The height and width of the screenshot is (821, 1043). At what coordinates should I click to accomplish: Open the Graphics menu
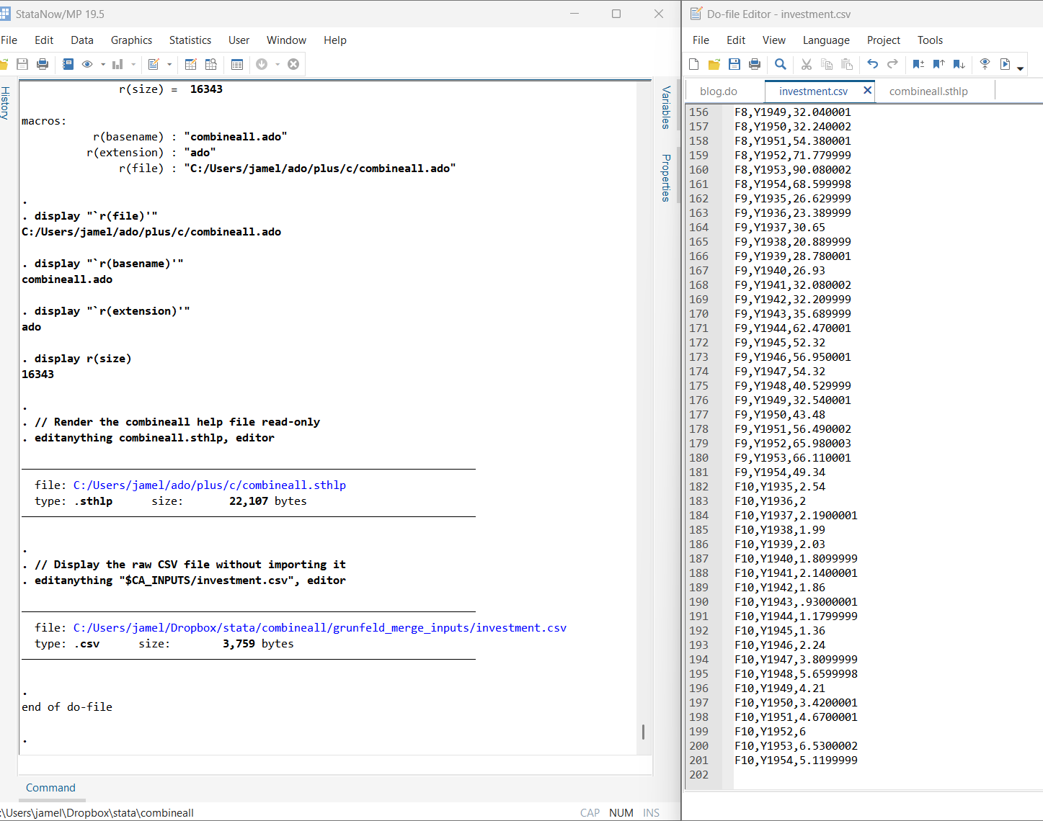coord(131,40)
